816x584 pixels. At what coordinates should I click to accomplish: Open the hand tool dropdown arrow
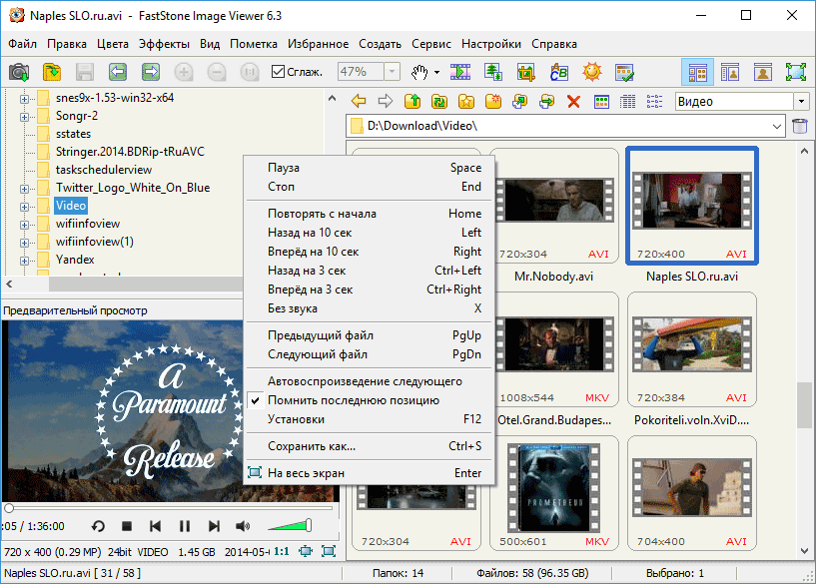pos(436,72)
